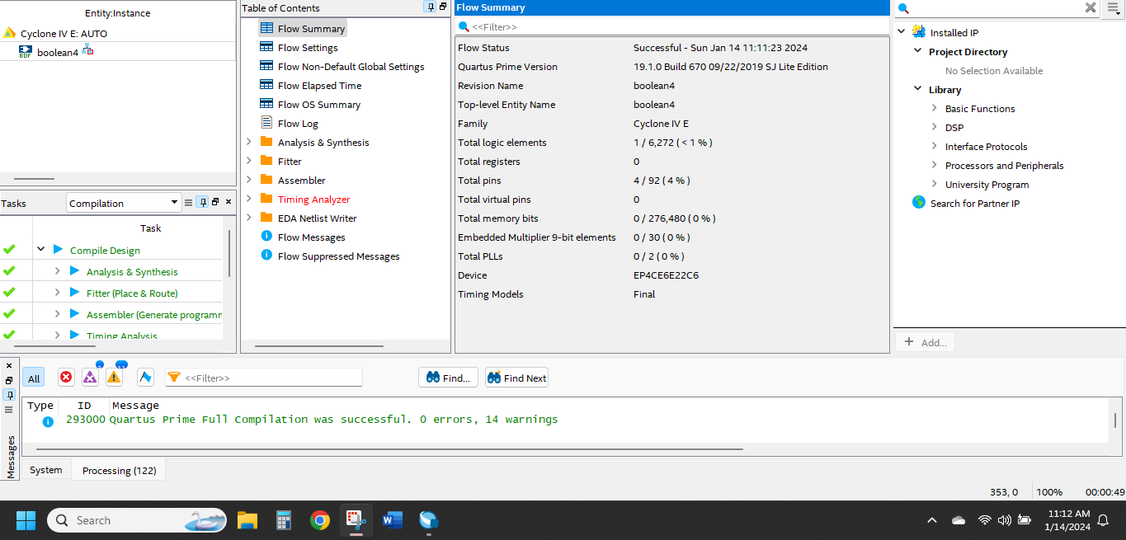Click the Timing Analyzer folder icon
The width and height of the screenshot is (1126, 540).
tap(266, 199)
